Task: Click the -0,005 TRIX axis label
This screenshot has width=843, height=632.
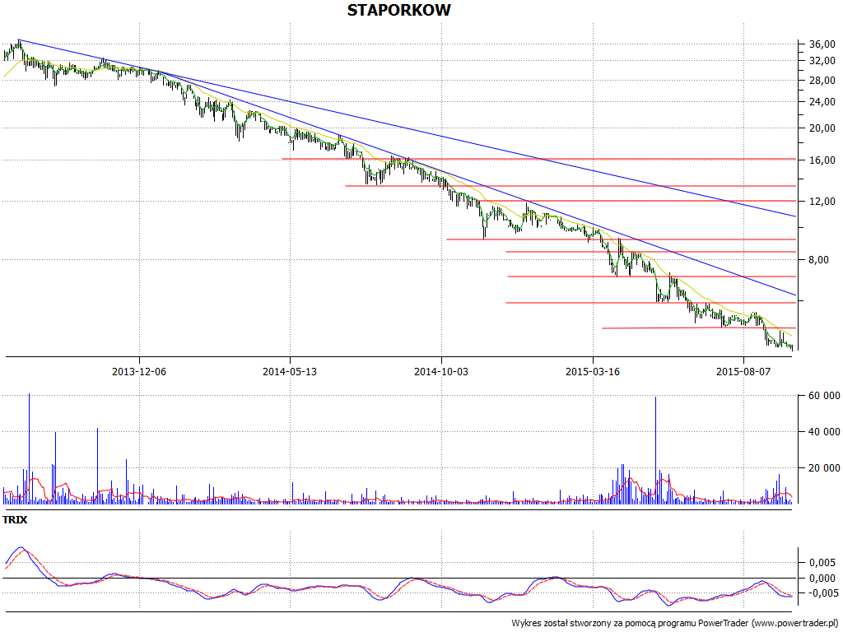Action: [x=821, y=593]
